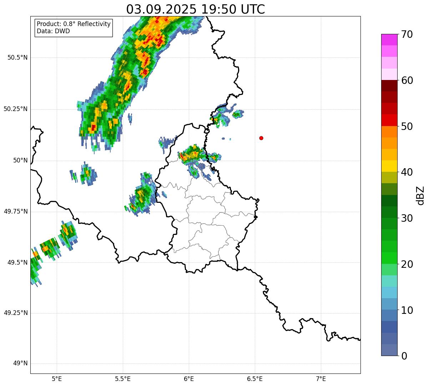This screenshot has height=386, width=429.
Task: Click the red station marker dot
Action: pyautogui.click(x=261, y=138)
